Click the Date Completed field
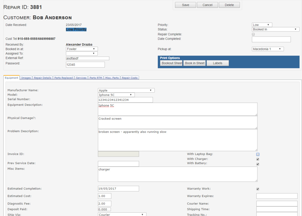 point(271,39)
